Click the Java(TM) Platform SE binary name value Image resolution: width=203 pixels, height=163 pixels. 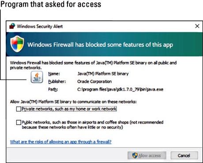103,73
